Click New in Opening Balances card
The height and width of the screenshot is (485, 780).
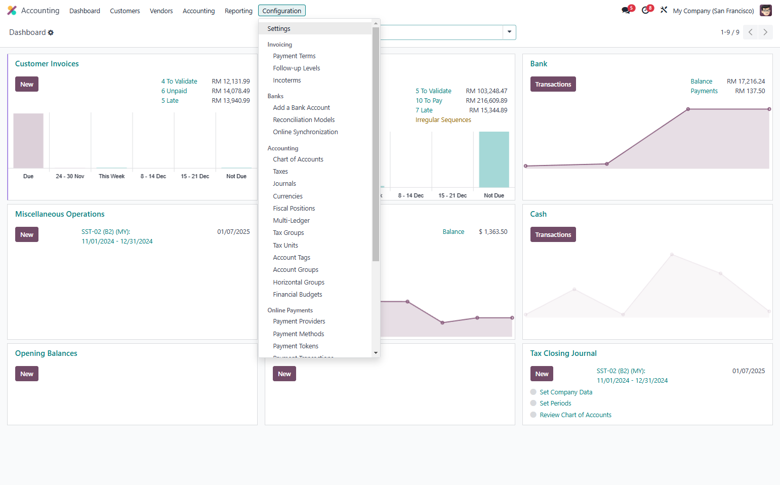click(27, 374)
